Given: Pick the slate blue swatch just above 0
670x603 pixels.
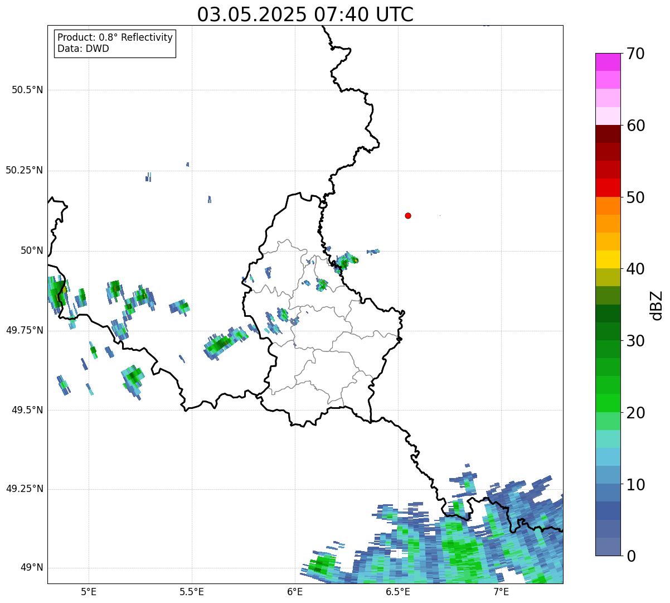Looking at the screenshot, I should [608, 547].
